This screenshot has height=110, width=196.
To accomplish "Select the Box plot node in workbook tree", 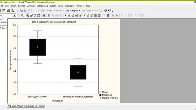I will [3, 28].
